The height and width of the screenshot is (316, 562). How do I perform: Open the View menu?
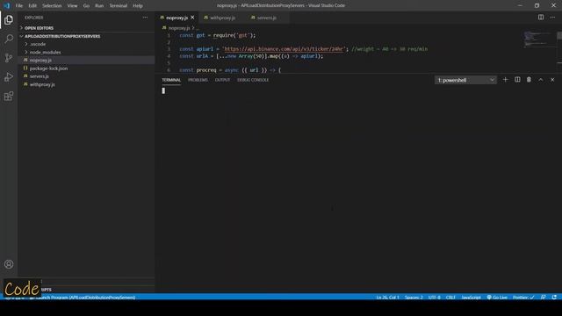tap(72, 6)
